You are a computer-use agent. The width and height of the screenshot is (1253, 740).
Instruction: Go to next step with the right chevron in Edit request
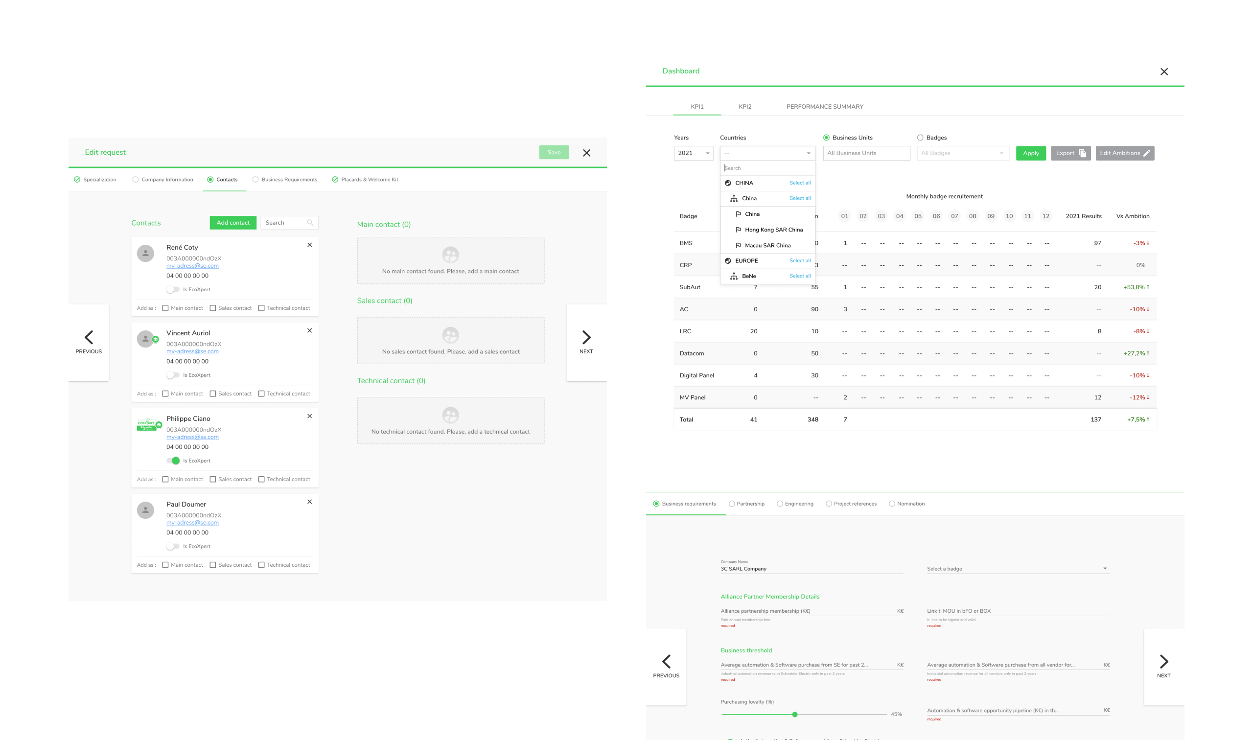[586, 338]
